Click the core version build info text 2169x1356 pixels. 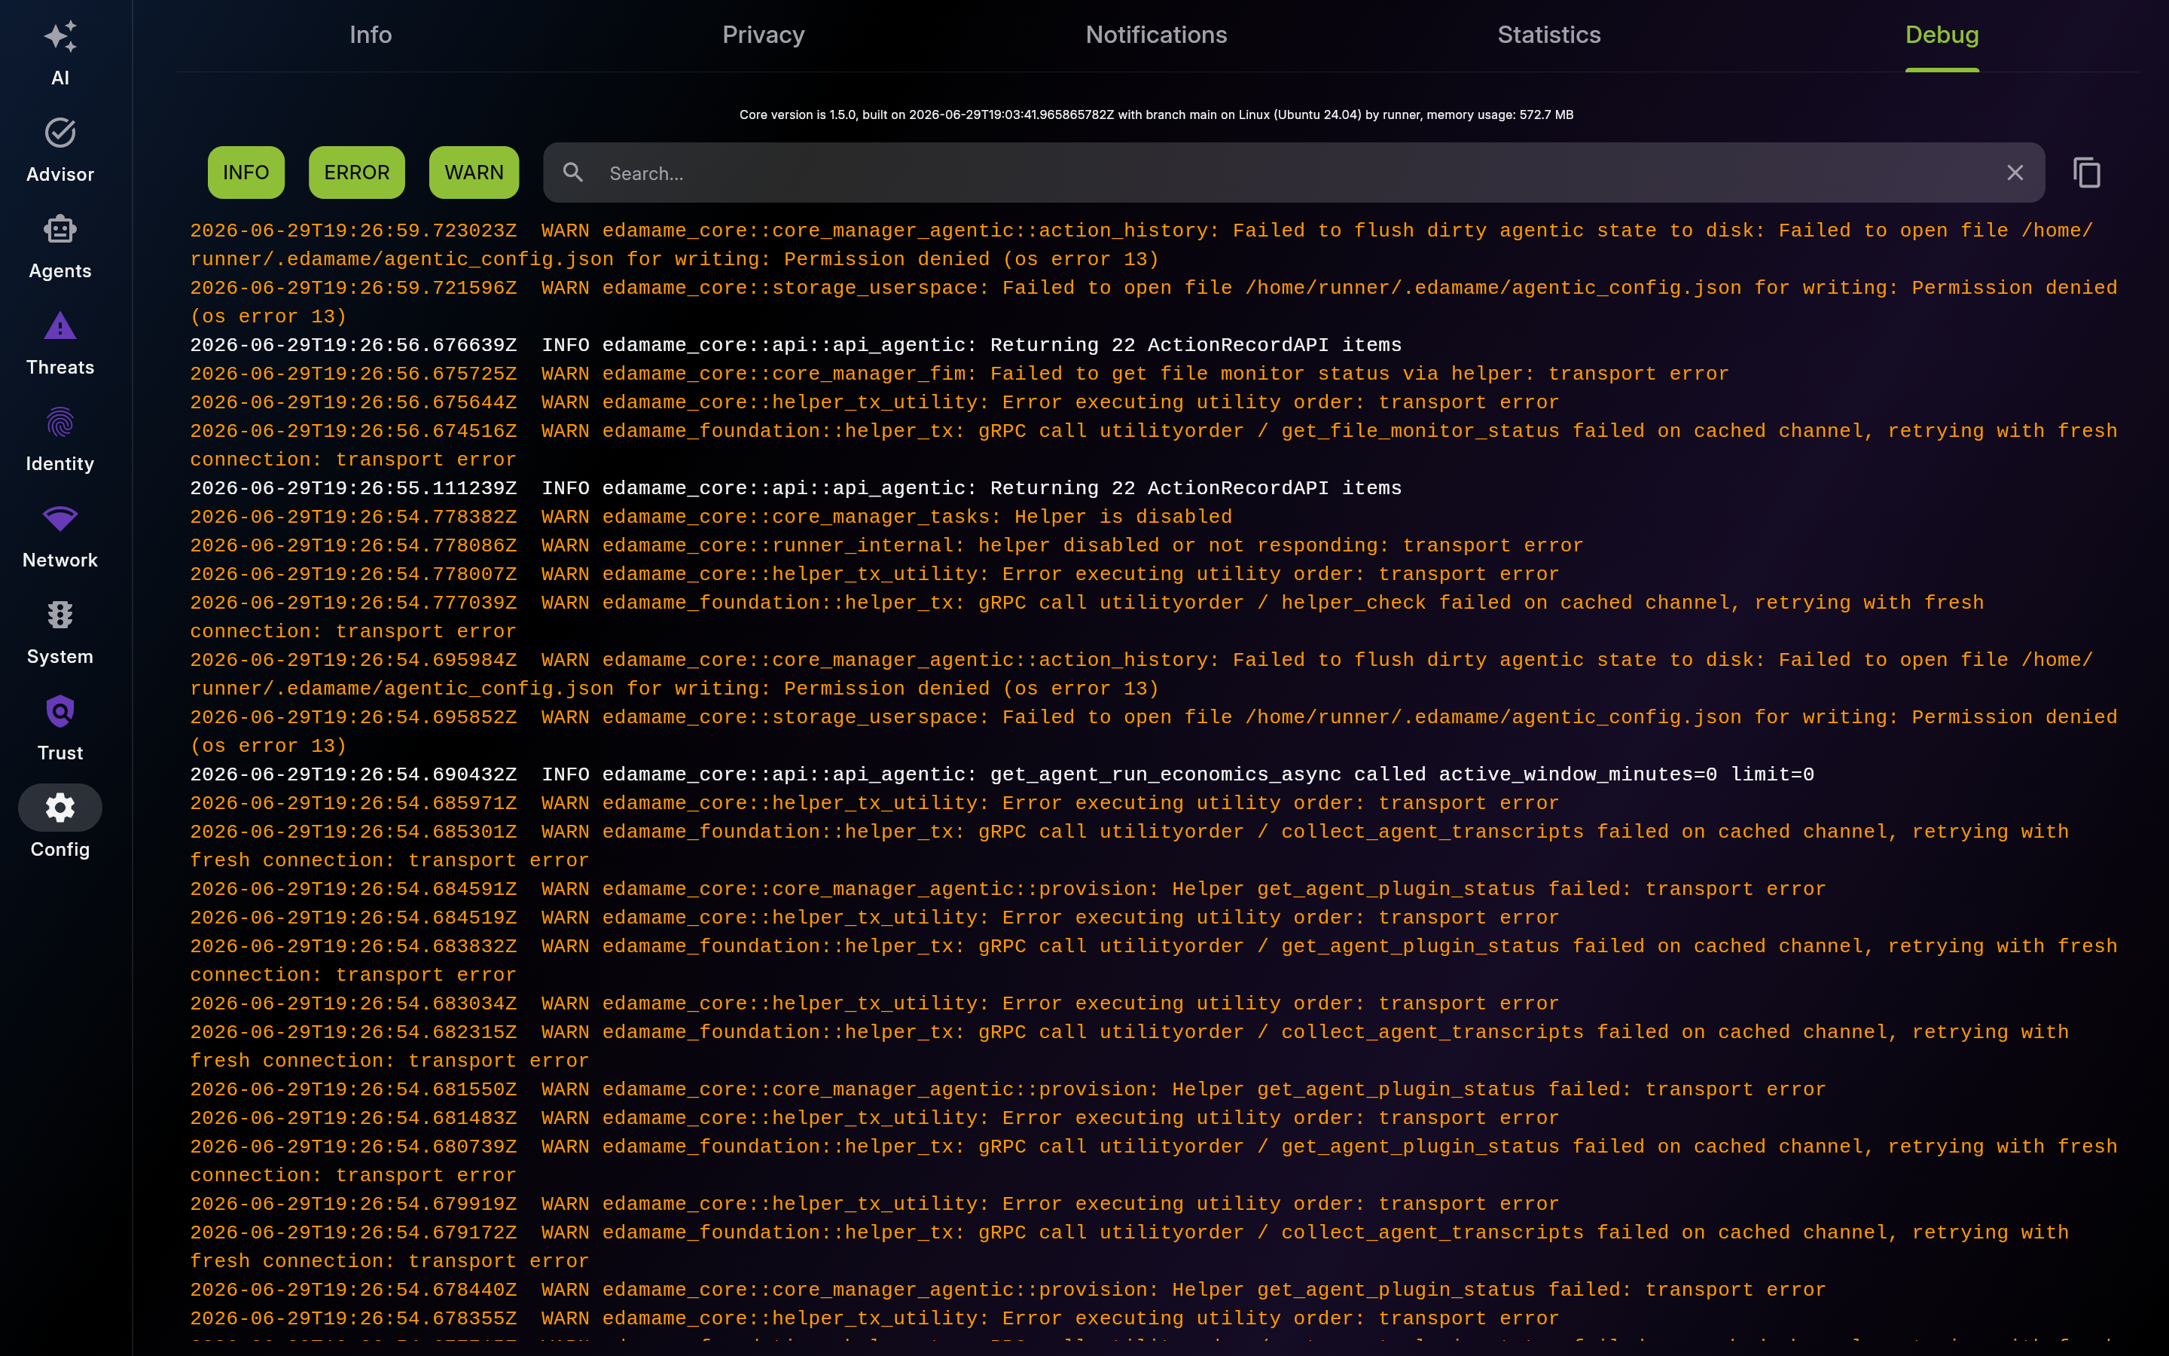1156,115
